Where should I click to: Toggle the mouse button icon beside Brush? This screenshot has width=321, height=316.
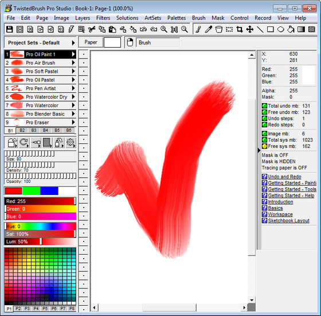pos(130,42)
